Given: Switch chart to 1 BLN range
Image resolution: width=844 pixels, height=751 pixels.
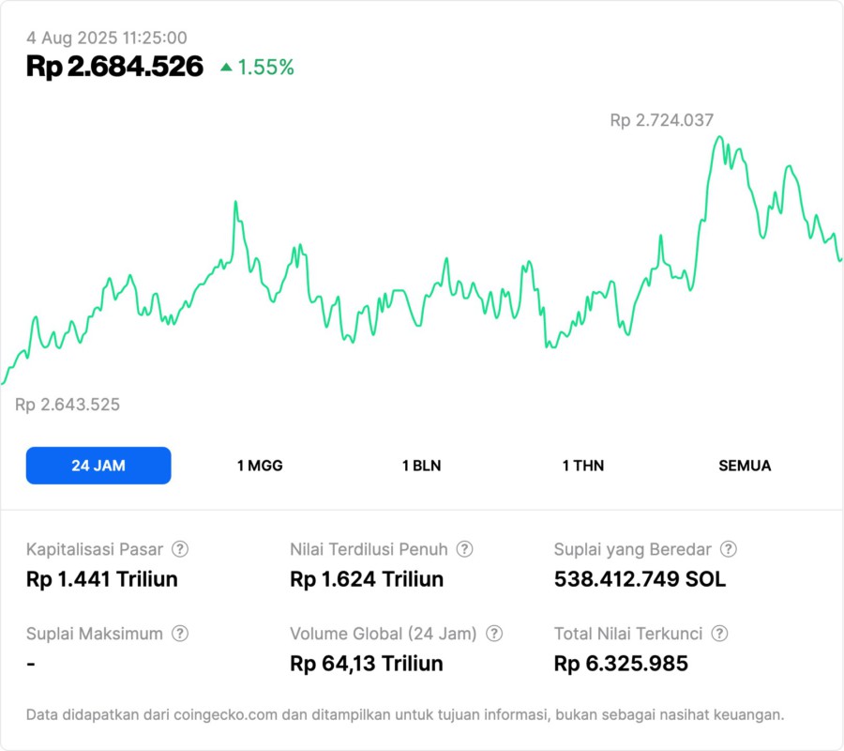Looking at the screenshot, I should click(421, 466).
